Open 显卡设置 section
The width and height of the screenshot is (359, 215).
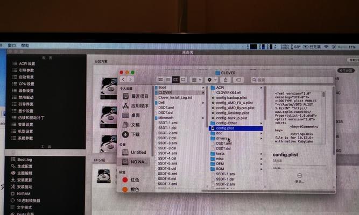(x=23, y=111)
